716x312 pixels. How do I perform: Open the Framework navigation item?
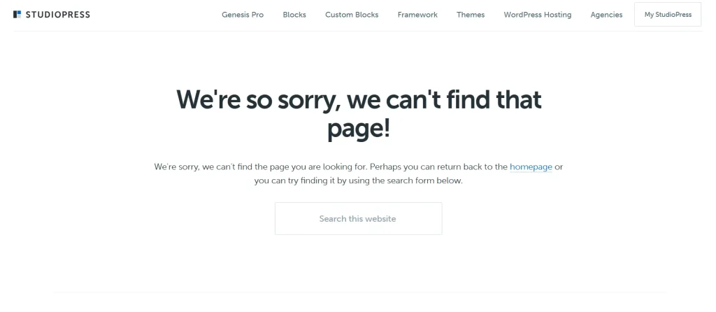pyautogui.click(x=417, y=15)
